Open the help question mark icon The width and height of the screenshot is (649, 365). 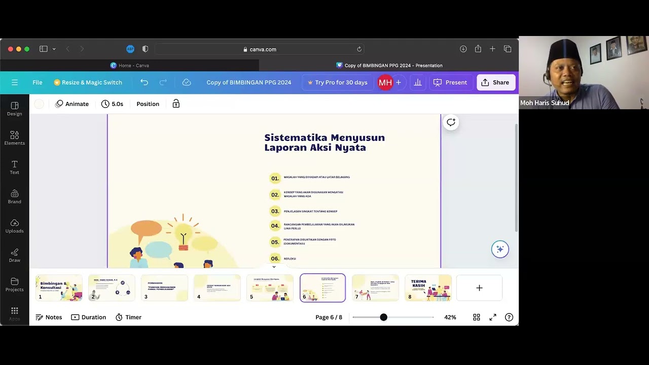coord(509,317)
